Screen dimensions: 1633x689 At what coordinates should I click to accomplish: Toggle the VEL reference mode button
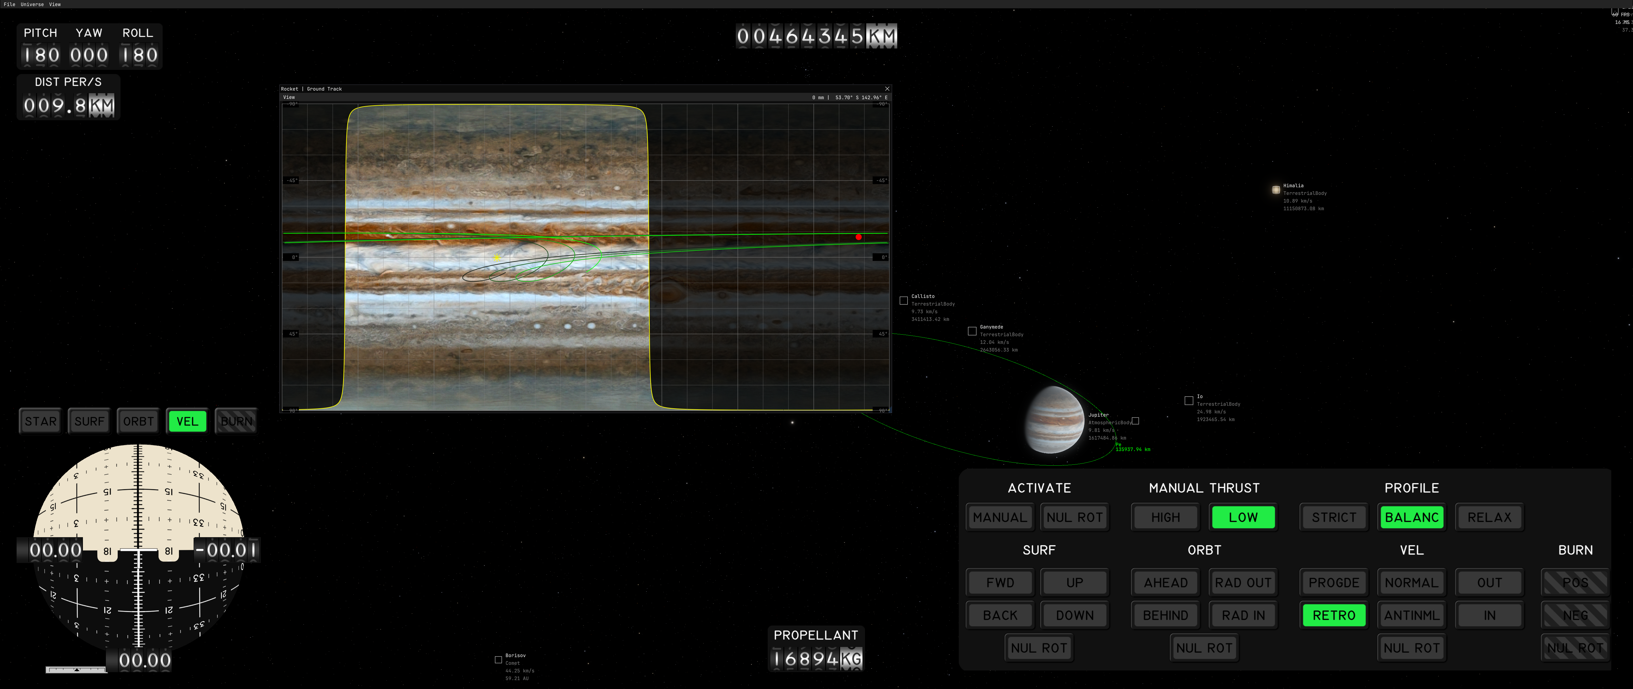tap(187, 421)
